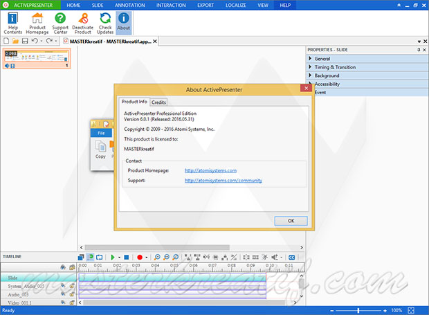
Task: Open the document tabs list dropdown arrow
Action: [x=419, y=42]
